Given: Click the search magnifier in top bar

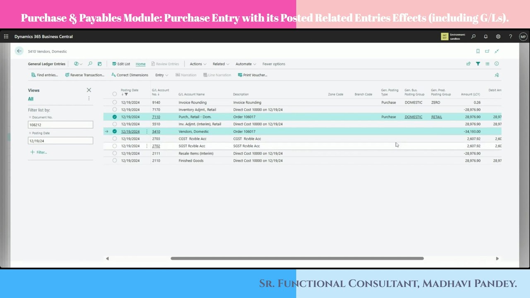Looking at the screenshot, I should [473, 36].
